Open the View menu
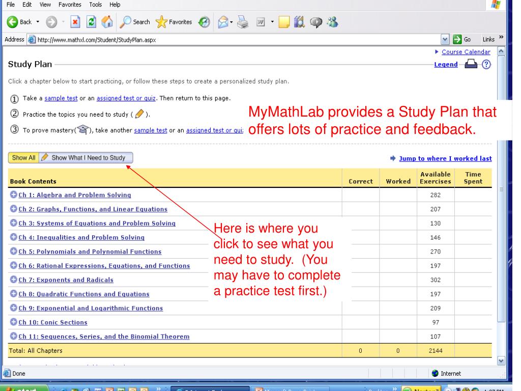The image size is (521, 391). click(x=45, y=5)
